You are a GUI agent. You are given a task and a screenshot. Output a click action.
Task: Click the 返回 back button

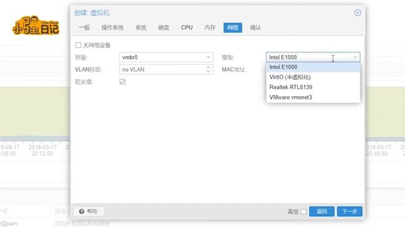pyautogui.click(x=322, y=212)
